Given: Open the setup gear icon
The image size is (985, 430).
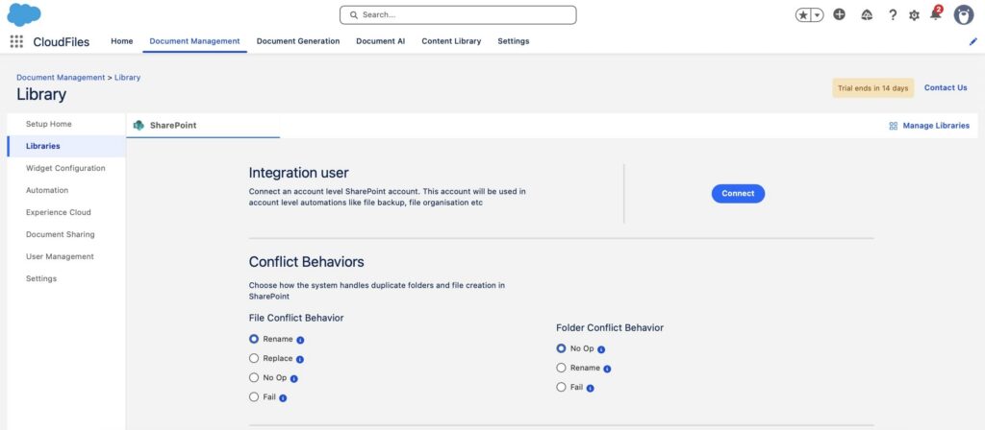Looking at the screenshot, I should click(914, 15).
